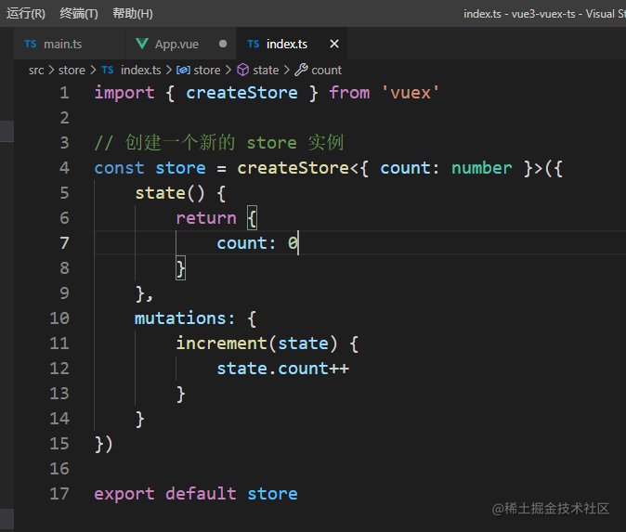This screenshot has width=626, height=532.
Task: Place cursor on the export default store line
Action: pyautogui.click(x=196, y=494)
